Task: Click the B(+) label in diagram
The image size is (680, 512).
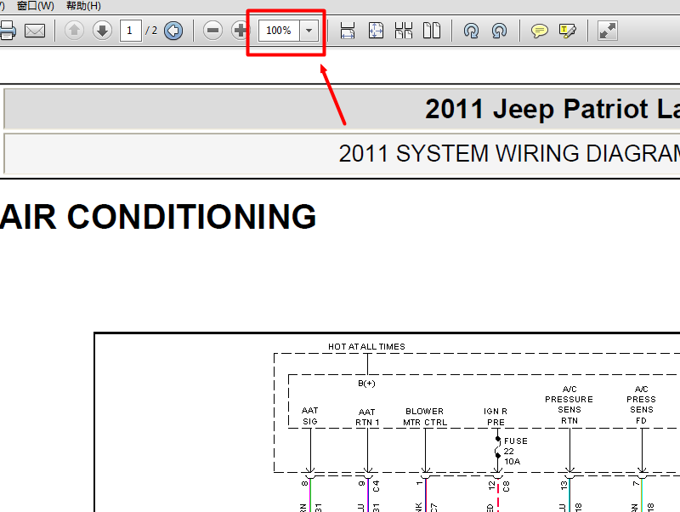Action: click(366, 383)
